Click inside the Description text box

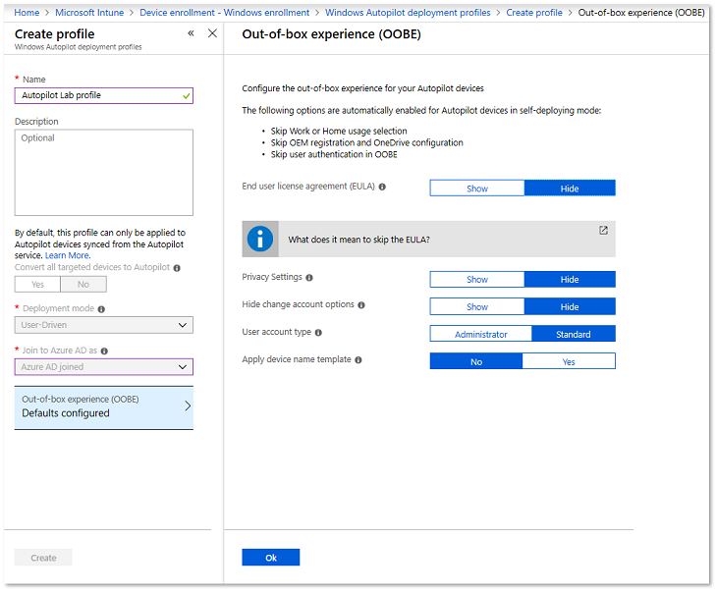104,172
